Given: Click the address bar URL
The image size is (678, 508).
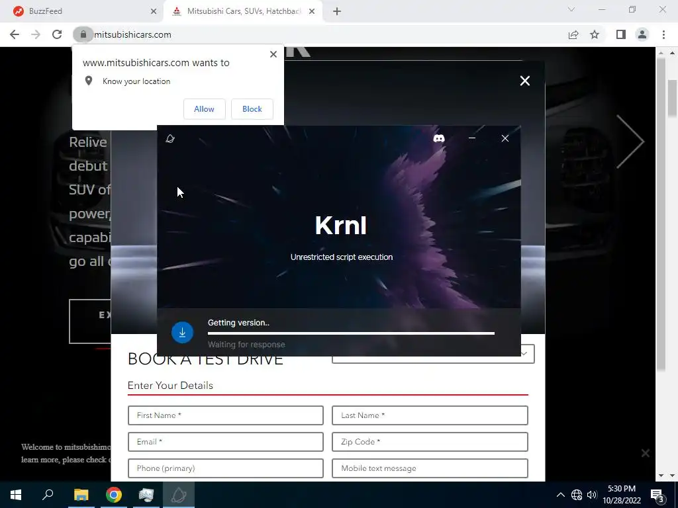Looking at the screenshot, I should click(132, 34).
